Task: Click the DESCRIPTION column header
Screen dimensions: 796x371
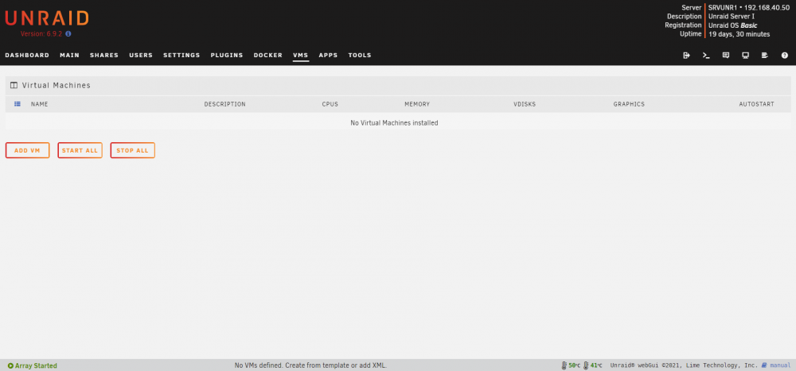Action: tap(225, 104)
